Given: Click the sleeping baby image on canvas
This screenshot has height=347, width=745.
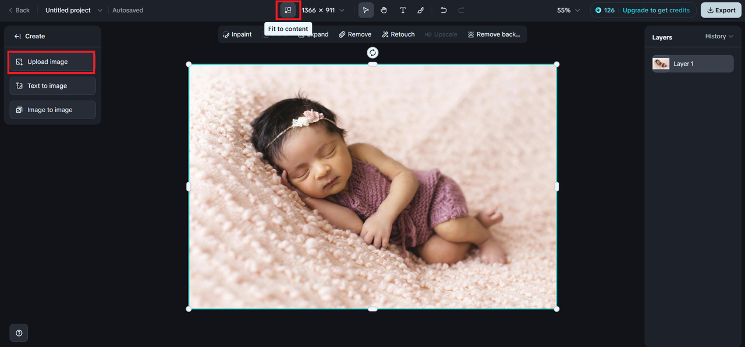Looking at the screenshot, I should (372, 187).
